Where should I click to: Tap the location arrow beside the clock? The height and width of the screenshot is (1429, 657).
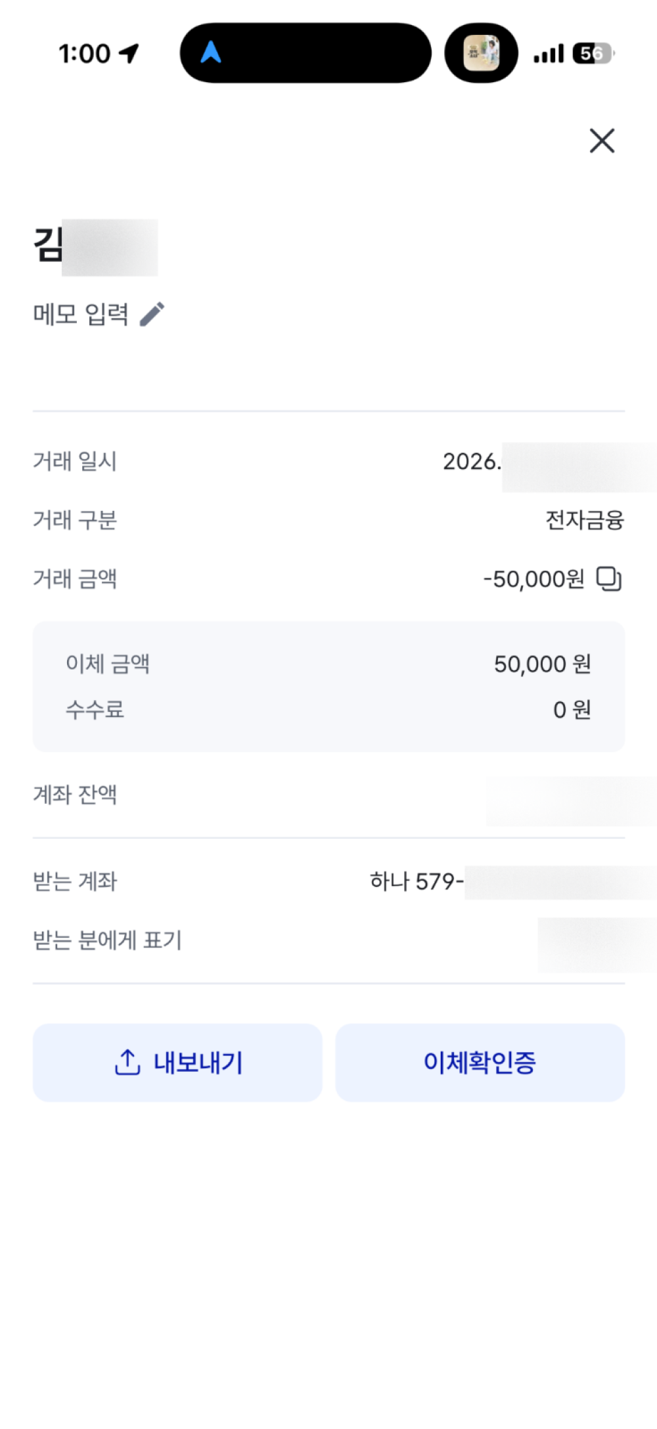(x=129, y=53)
